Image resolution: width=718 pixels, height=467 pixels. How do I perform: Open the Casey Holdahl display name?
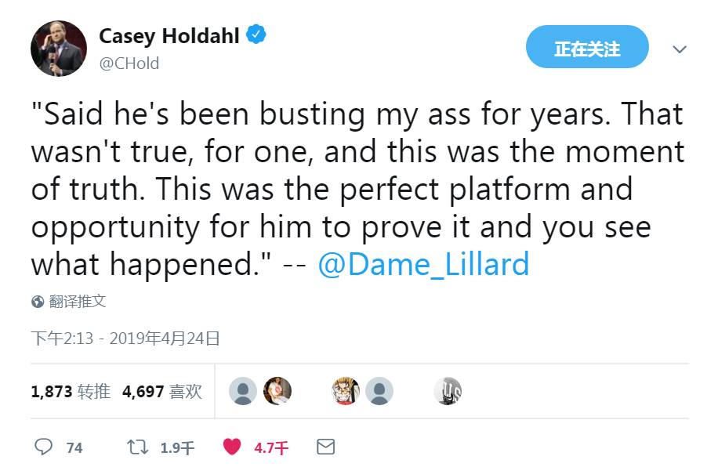click(x=169, y=36)
